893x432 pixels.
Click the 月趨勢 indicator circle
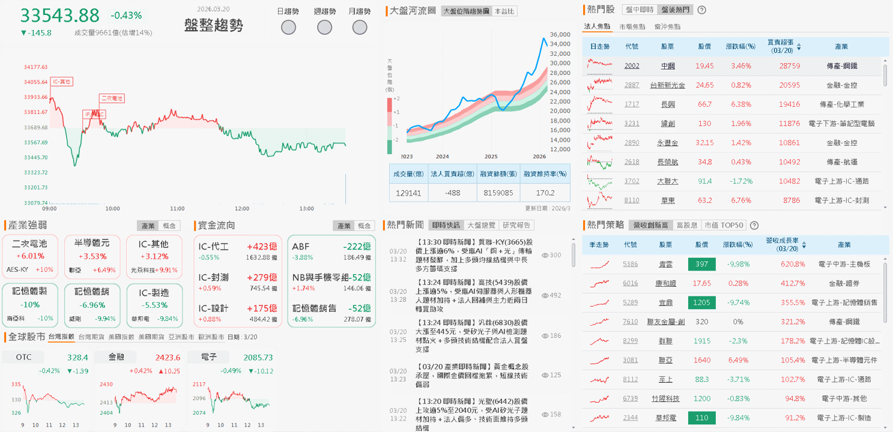coord(360,27)
